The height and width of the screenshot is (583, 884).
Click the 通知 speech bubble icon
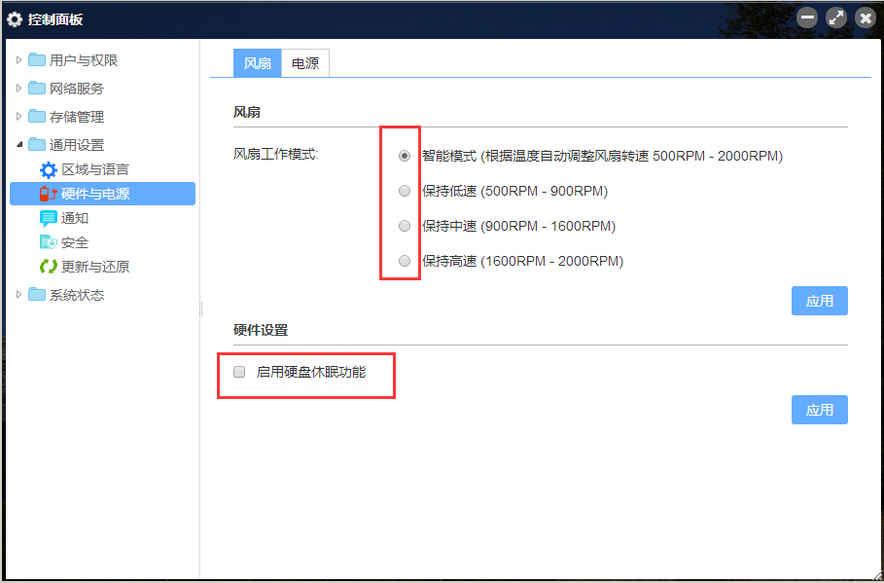click(48, 218)
